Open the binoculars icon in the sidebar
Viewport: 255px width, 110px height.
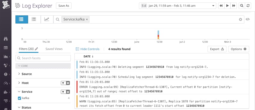[x=6, y=39]
